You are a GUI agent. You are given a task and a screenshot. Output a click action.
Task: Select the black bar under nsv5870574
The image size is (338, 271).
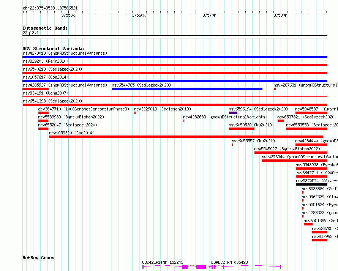[x=312, y=184]
